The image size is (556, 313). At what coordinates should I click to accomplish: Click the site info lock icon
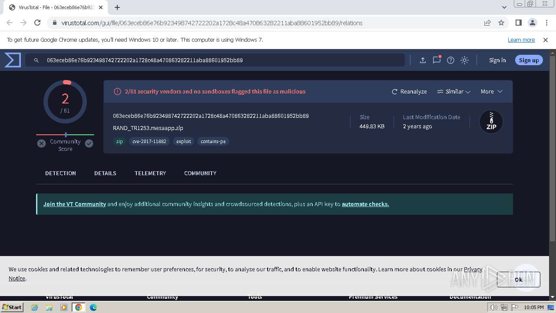coord(55,23)
